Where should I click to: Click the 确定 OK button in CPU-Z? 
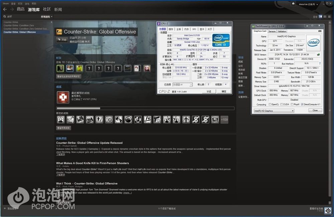click(x=224, y=91)
